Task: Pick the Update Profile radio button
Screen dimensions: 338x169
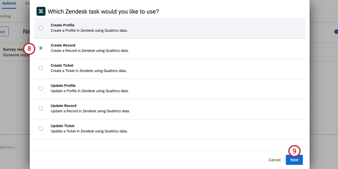Action: (41, 88)
